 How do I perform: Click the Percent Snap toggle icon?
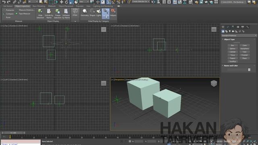point(118,2)
